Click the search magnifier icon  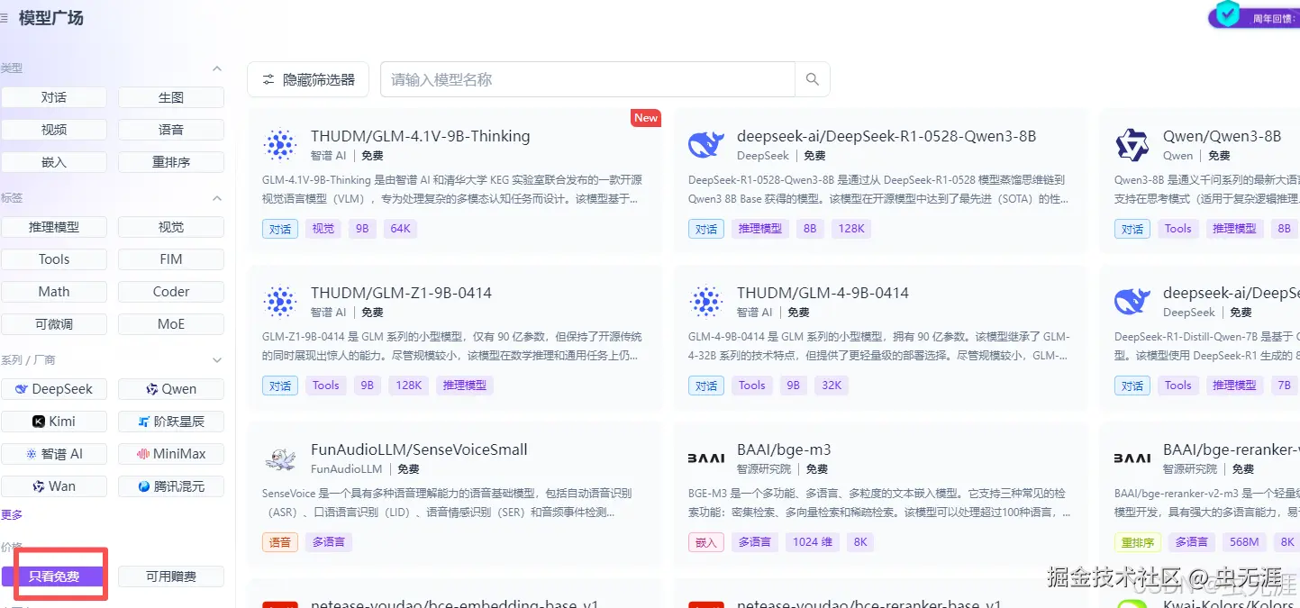tap(812, 79)
